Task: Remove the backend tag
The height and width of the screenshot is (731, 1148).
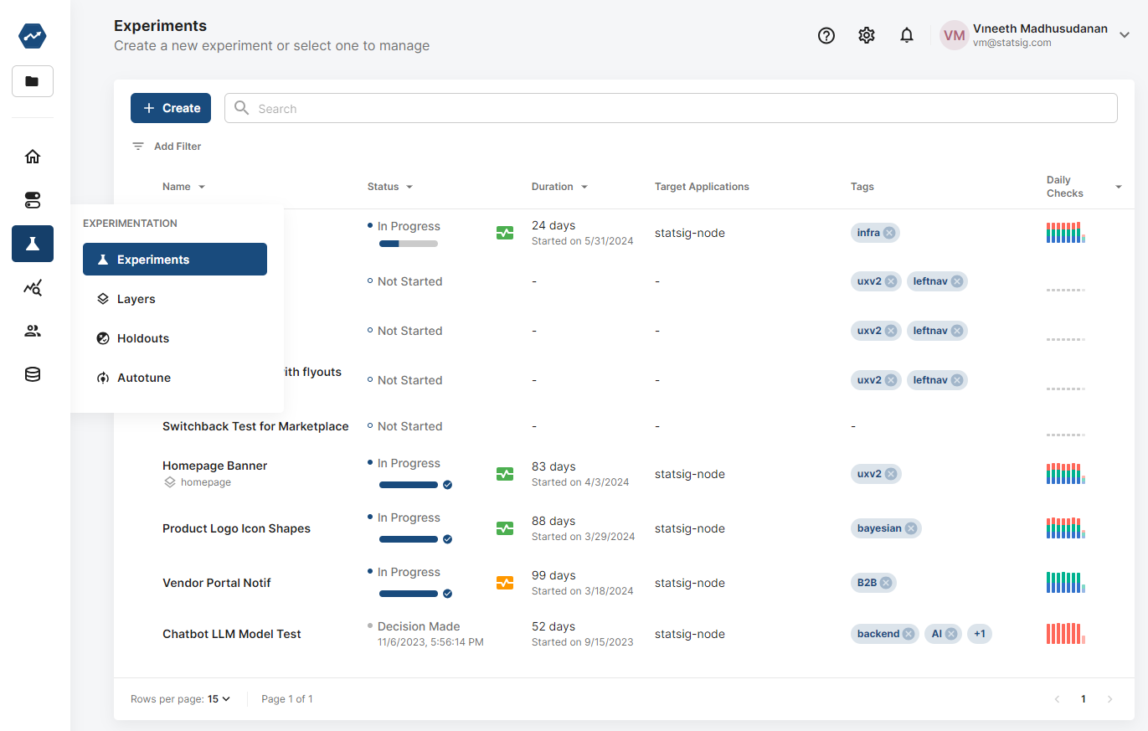Action: click(x=909, y=634)
